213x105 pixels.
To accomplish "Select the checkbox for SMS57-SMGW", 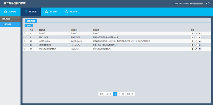I will click(x=24, y=41).
